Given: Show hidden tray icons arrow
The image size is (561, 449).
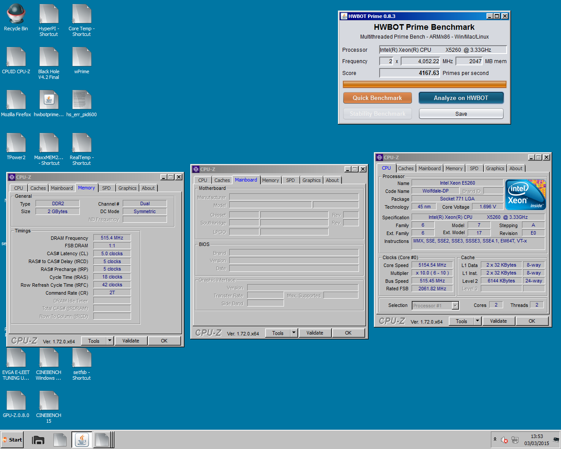Looking at the screenshot, I should coord(495,439).
